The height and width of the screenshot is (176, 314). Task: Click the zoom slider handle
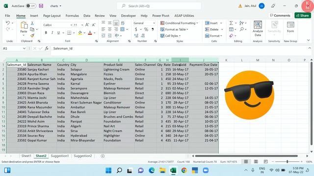pyautogui.click(x=287, y=162)
